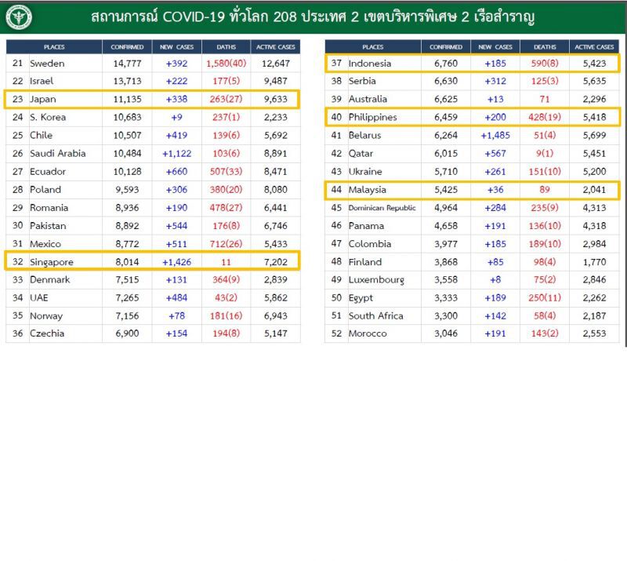Click Czechia's confirmed count 6,900
627x561 pixels.
pos(127,333)
